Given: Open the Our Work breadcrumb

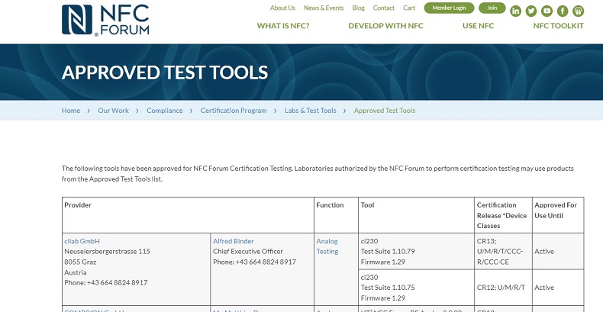Looking at the screenshot, I should tap(114, 111).
